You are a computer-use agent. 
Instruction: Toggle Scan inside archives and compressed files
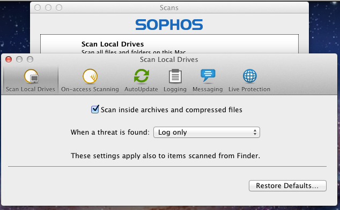[x=95, y=110]
